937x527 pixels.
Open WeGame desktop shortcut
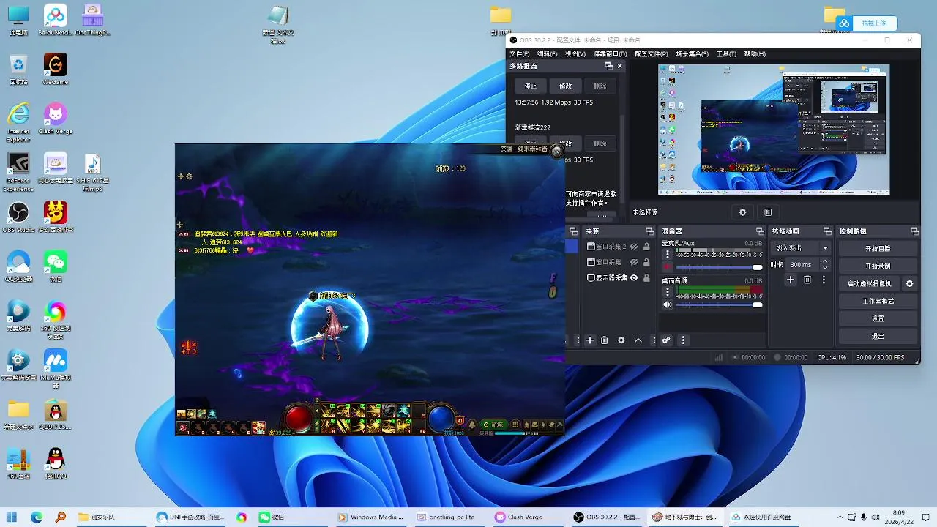pos(56,70)
